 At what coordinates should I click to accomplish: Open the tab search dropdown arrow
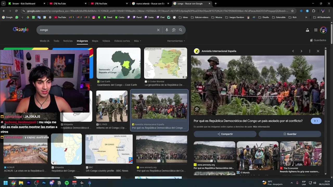(x=4, y=4)
